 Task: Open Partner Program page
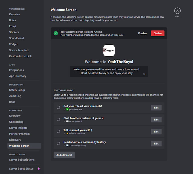tap(19, 134)
